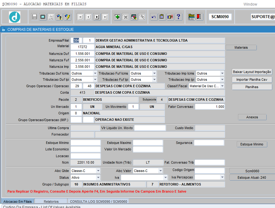The height and width of the screenshot is (208, 275).
Task: Click the delete record X icon
Action: (126, 17)
